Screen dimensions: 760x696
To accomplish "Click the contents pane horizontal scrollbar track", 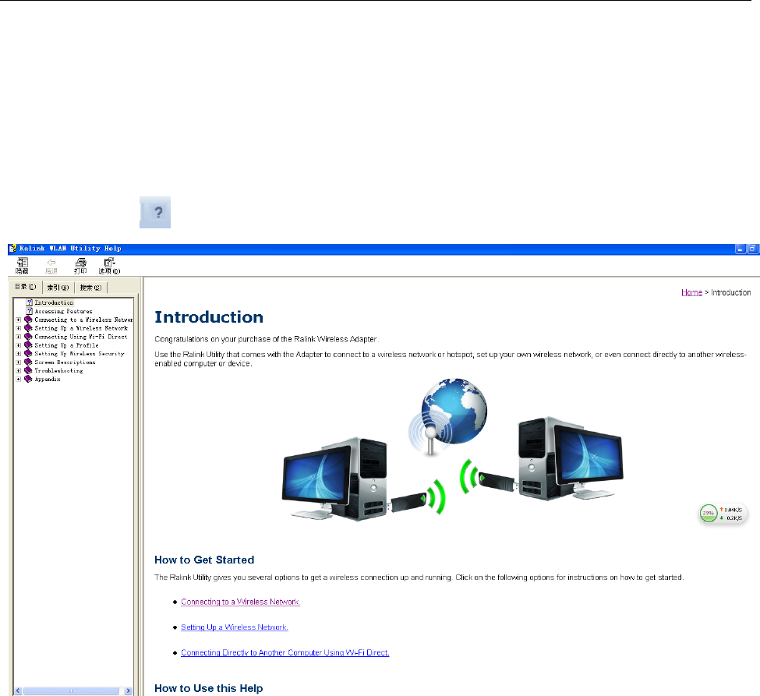I will (x=71, y=691).
